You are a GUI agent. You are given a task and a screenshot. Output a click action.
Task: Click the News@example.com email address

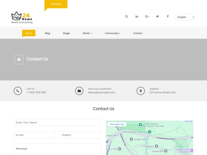(102, 92)
